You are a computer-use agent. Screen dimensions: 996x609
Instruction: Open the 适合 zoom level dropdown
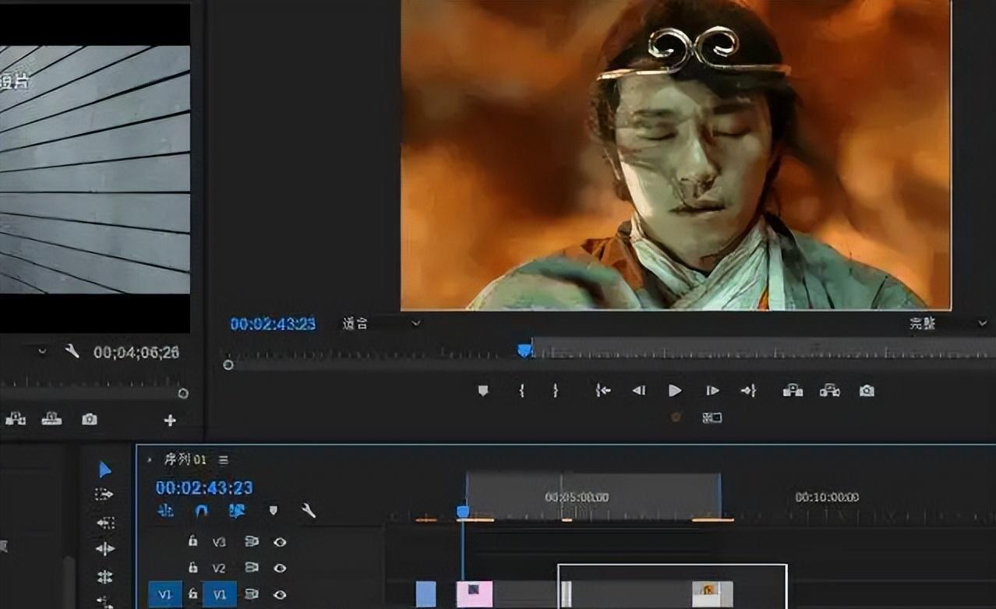pyautogui.click(x=382, y=323)
